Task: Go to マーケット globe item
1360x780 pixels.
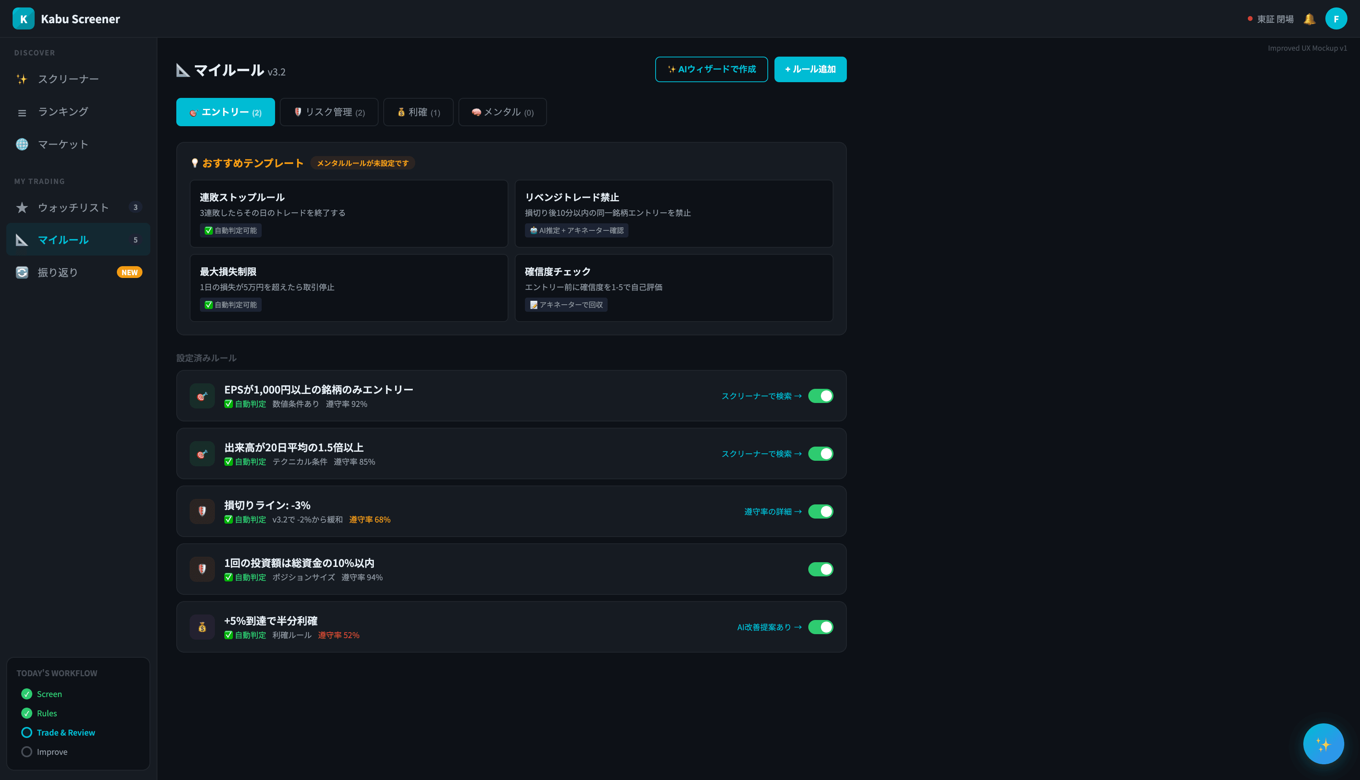Action: point(63,144)
